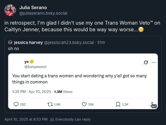The width and height of the screenshot is (166, 125).
Task: Click jessica harvey's small avatar icon
Action: click(x=10, y=42)
